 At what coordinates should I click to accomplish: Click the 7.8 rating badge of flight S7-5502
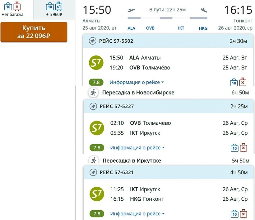point(96,83)
